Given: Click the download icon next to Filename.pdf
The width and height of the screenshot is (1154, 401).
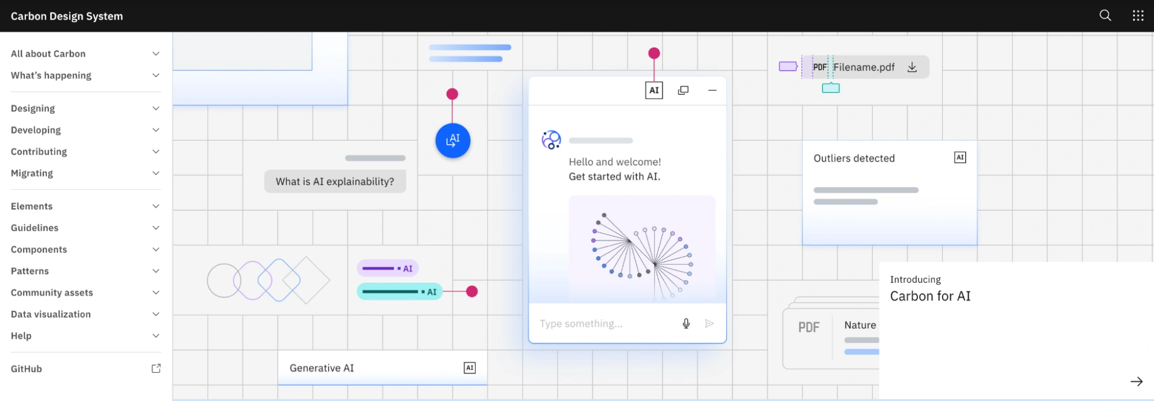Looking at the screenshot, I should tap(912, 67).
